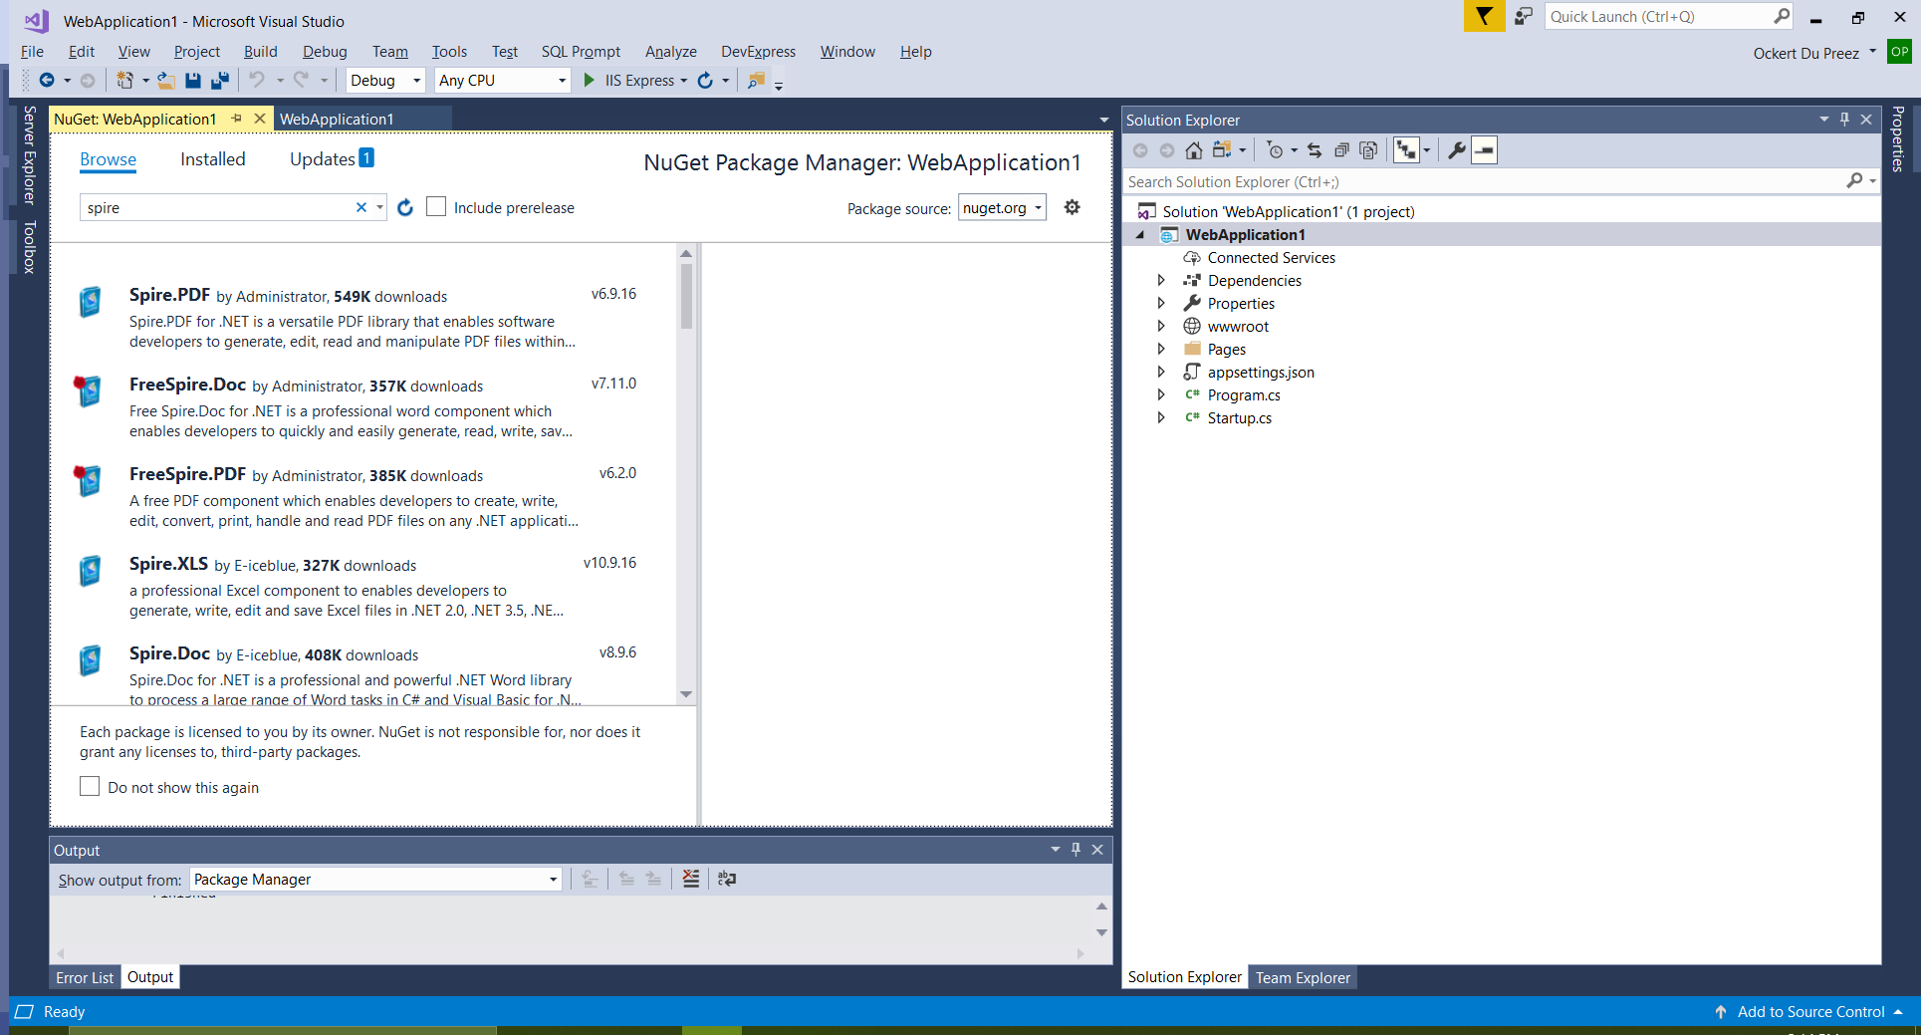The width and height of the screenshot is (1921, 1035).
Task: Click Add to Source Control in status bar
Action: (x=1810, y=1011)
